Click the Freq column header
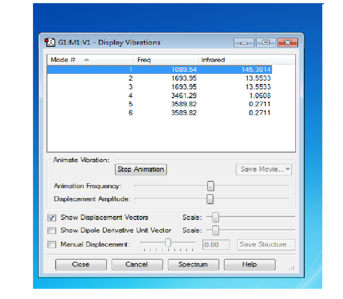 [166, 60]
